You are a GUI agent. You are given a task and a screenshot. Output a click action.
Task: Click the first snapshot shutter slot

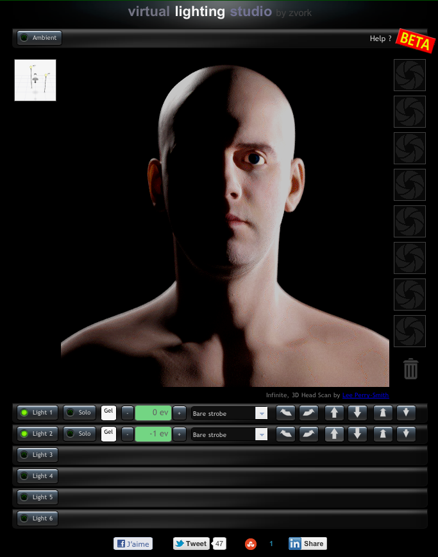pyautogui.click(x=410, y=75)
